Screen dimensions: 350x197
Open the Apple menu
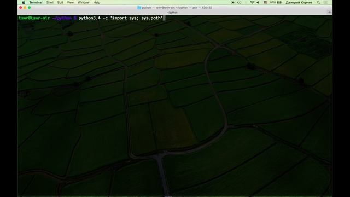(24, 2)
